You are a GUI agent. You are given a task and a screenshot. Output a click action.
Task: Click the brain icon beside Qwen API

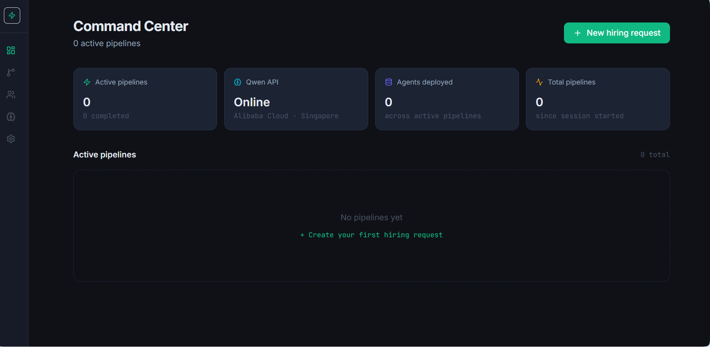tap(238, 82)
